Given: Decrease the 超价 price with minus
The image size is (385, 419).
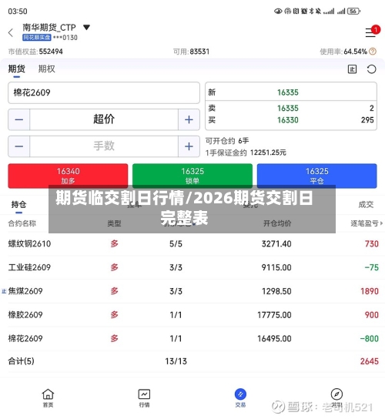Looking at the screenshot, I should point(19,119).
